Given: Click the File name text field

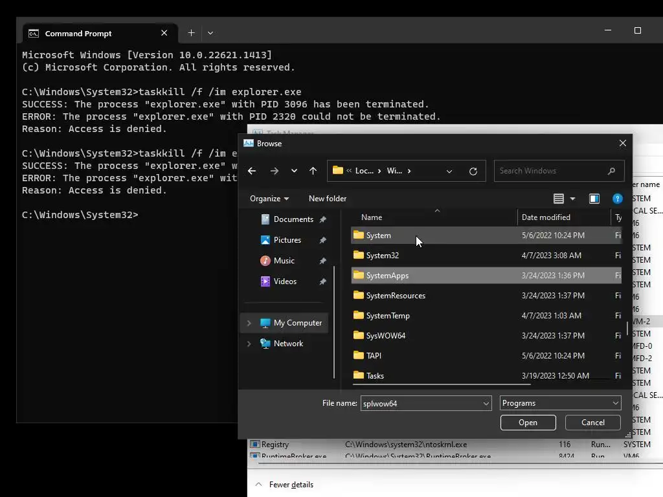Looking at the screenshot, I should [x=421, y=403].
